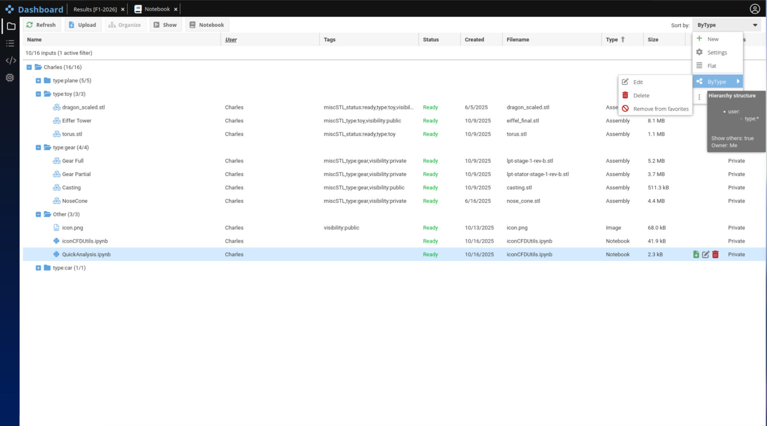767x426 pixels.
Task: Choose Remove from favorites in submenu
Action: point(660,109)
